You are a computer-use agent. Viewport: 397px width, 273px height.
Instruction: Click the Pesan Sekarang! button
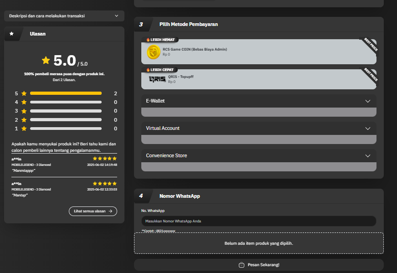(258, 265)
